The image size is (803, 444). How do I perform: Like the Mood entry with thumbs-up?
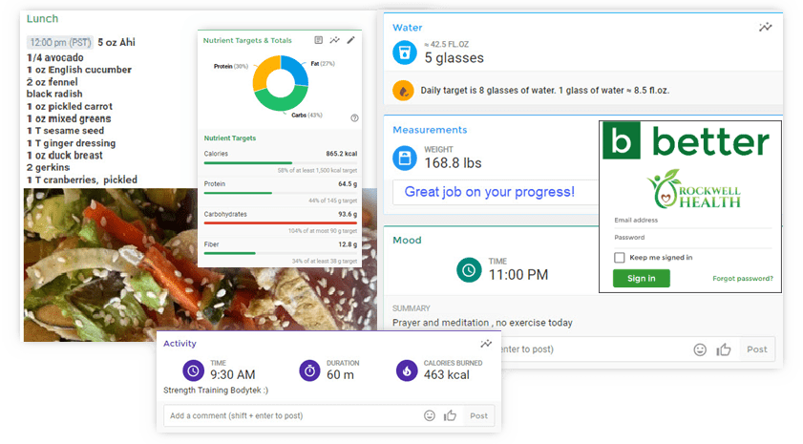[724, 349]
